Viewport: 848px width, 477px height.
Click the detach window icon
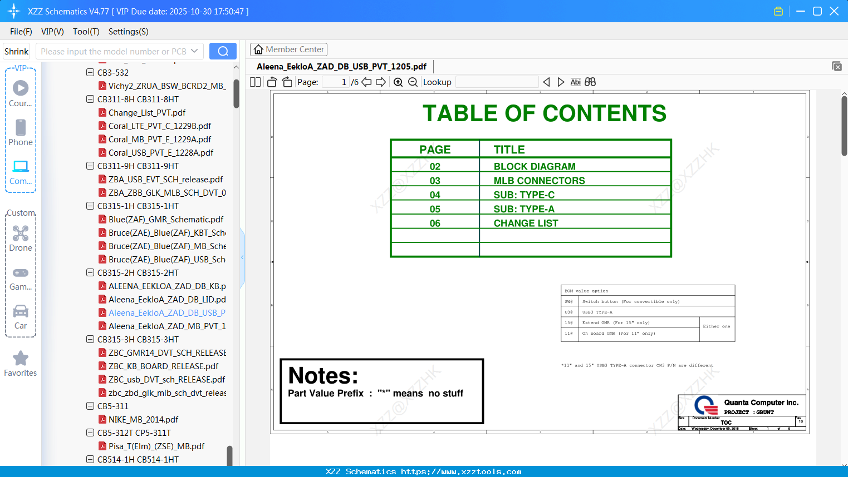(x=837, y=66)
